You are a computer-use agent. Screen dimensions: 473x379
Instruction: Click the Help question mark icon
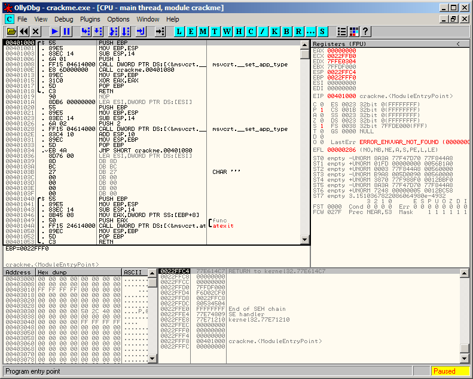click(365, 31)
